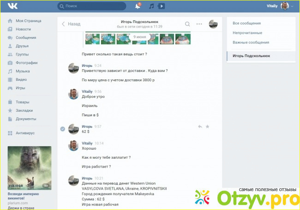The height and width of the screenshot is (210, 300).
Task: Go back using the Назад arrow
Action: point(71,24)
